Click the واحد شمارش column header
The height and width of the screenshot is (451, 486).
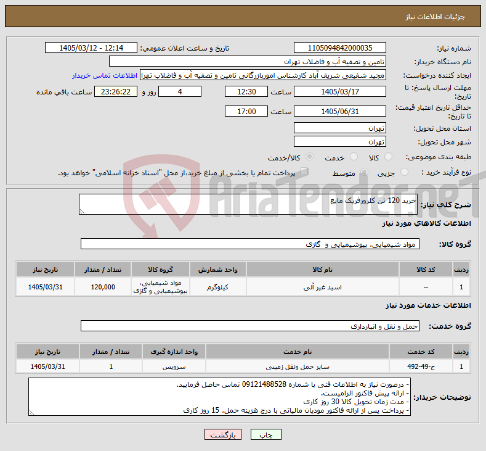217,270
